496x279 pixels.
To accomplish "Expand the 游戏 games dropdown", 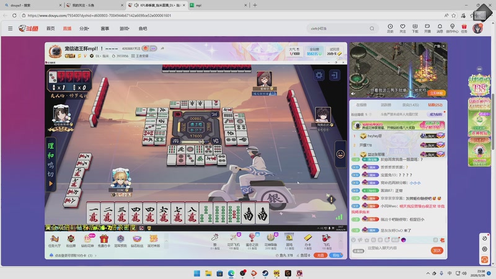I will click(x=124, y=29).
